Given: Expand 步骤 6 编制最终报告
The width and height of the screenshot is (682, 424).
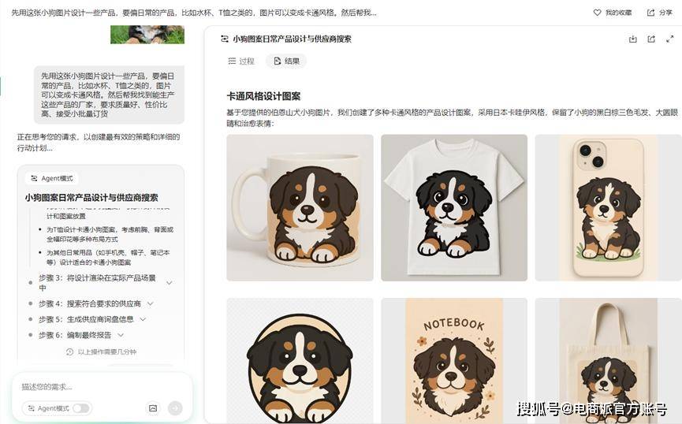Looking at the screenshot, I should click(121, 335).
